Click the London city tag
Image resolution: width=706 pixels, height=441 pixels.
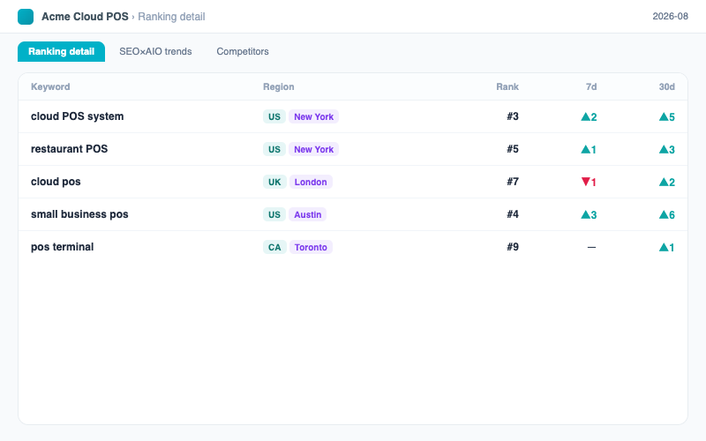click(311, 182)
